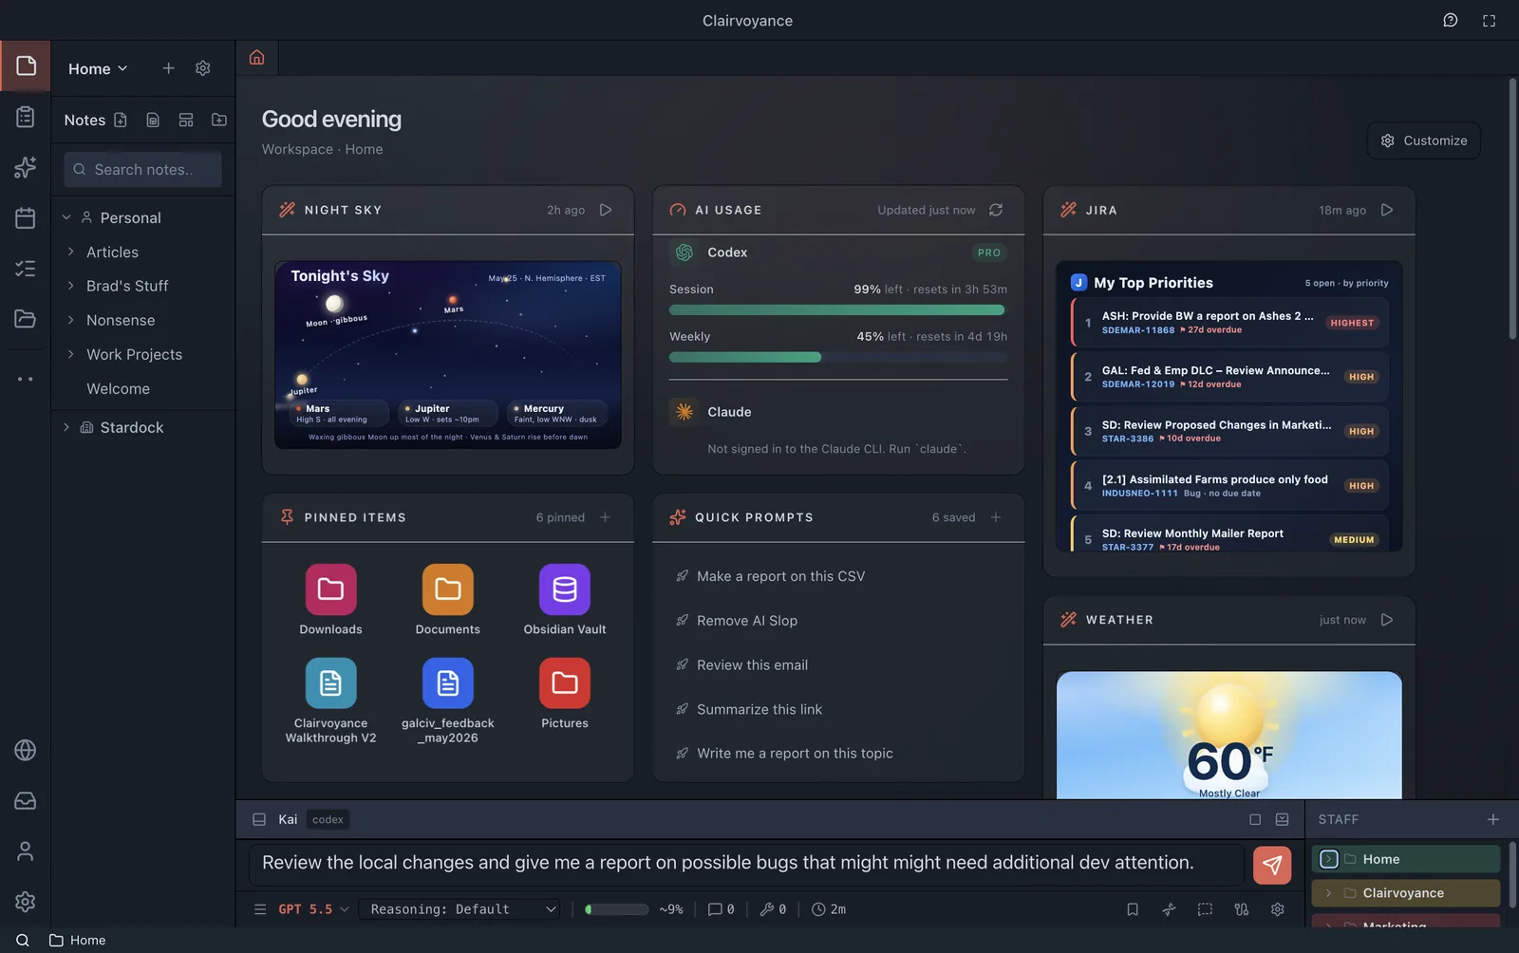Run the Night Sky widget play button
This screenshot has height=953, width=1519.
(x=606, y=210)
